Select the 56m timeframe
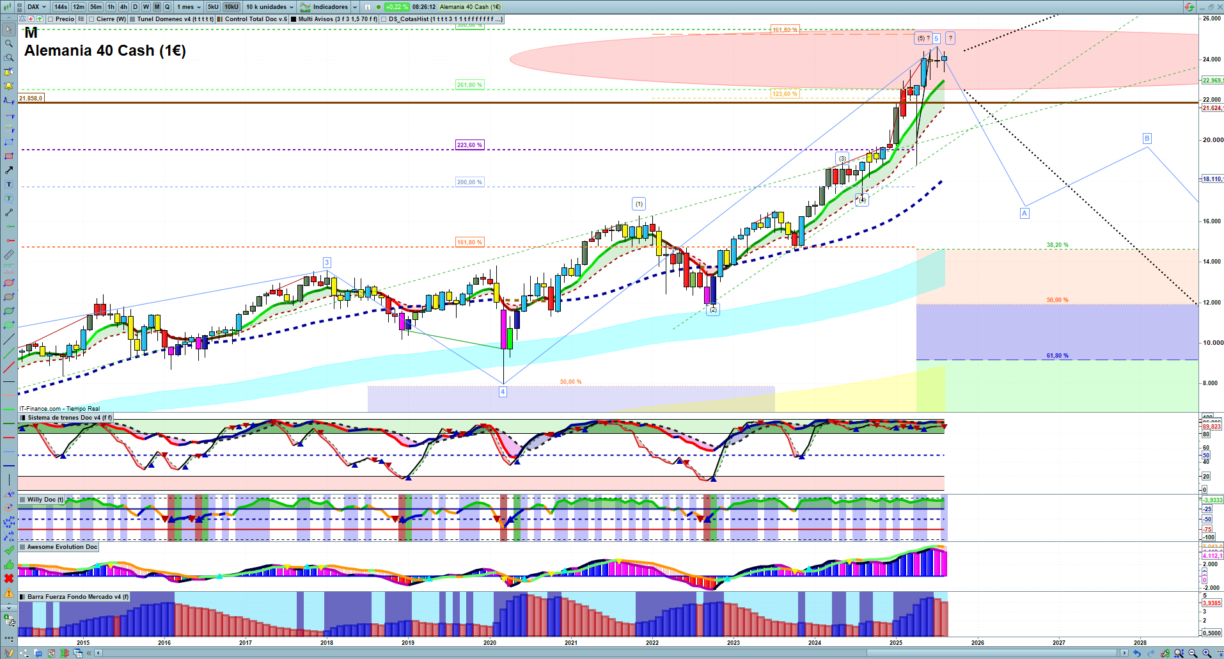 pos(95,7)
